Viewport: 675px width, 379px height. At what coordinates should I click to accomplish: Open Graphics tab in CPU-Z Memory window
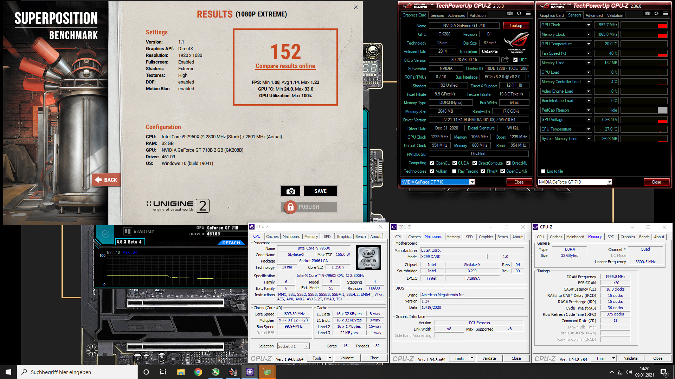coord(628,237)
